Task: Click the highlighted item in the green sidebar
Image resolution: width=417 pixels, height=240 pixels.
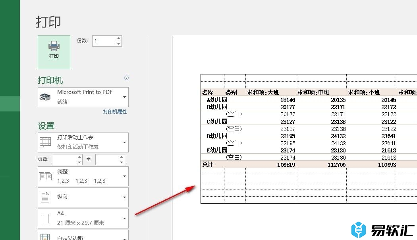Action: (x=10, y=103)
